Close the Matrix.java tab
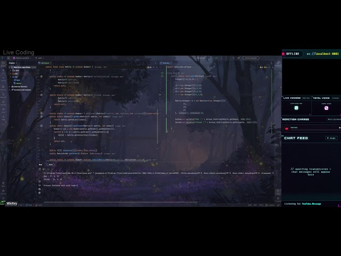 tap(51, 63)
